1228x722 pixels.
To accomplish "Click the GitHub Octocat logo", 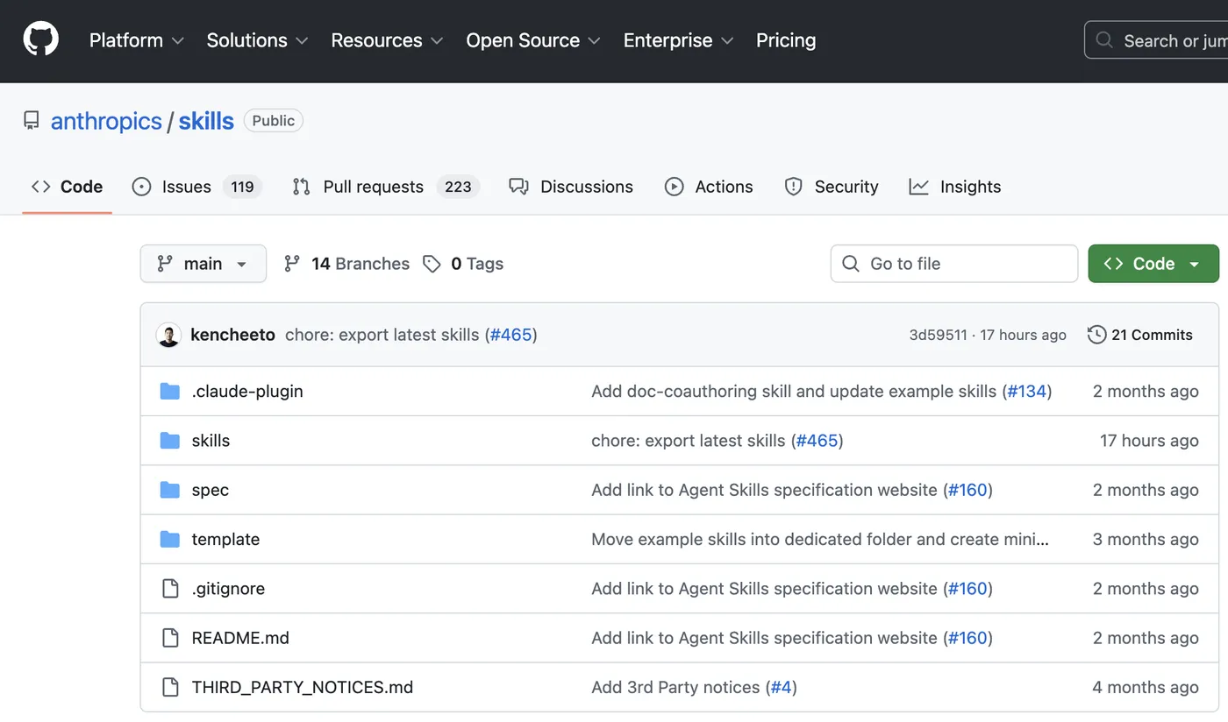I will (40, 40).
